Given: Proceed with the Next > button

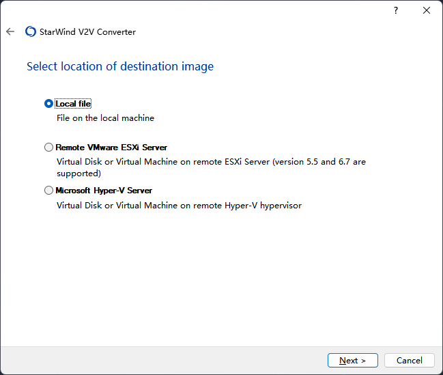Looking at the screenshot, I should (352, 360).
